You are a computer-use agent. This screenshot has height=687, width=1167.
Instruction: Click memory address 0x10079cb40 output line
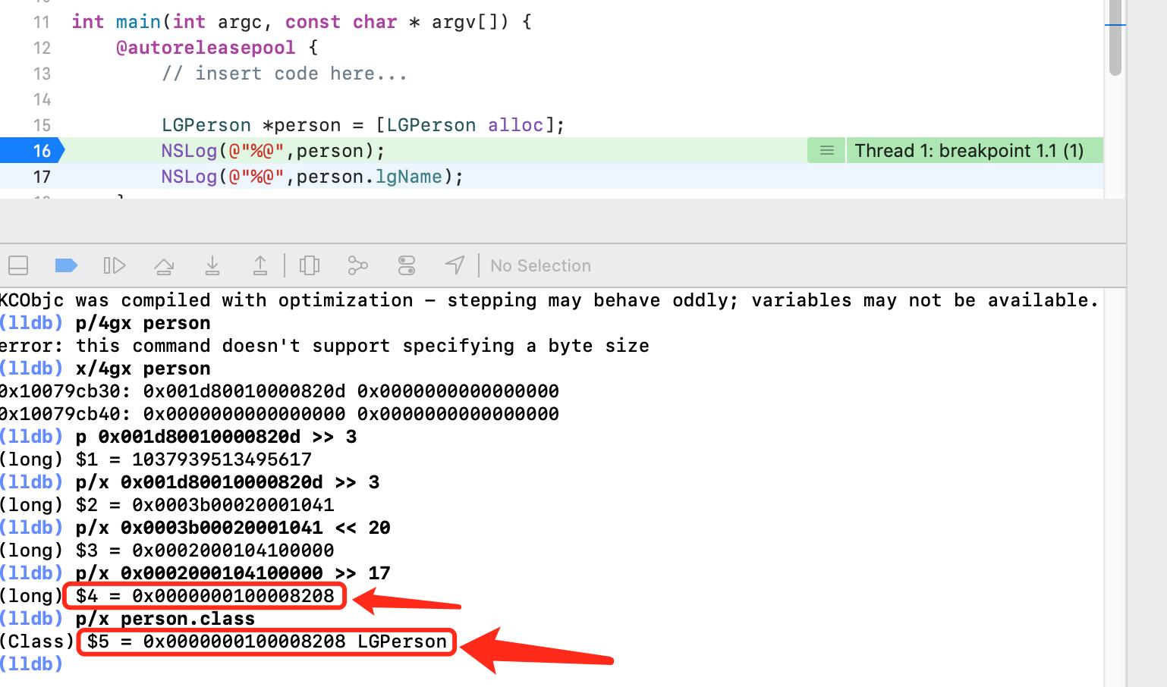coord(279,414)
